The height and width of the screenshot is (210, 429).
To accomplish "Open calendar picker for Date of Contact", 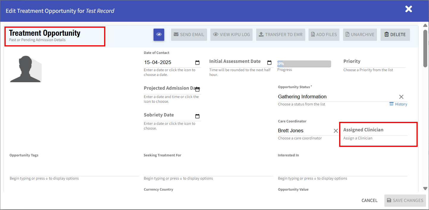I will click(x=197, y=63).
